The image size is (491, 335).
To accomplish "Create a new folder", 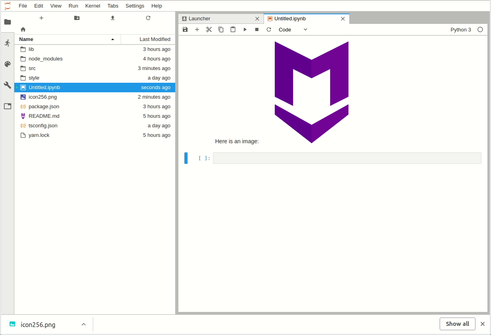I will (x=77, y=18).
